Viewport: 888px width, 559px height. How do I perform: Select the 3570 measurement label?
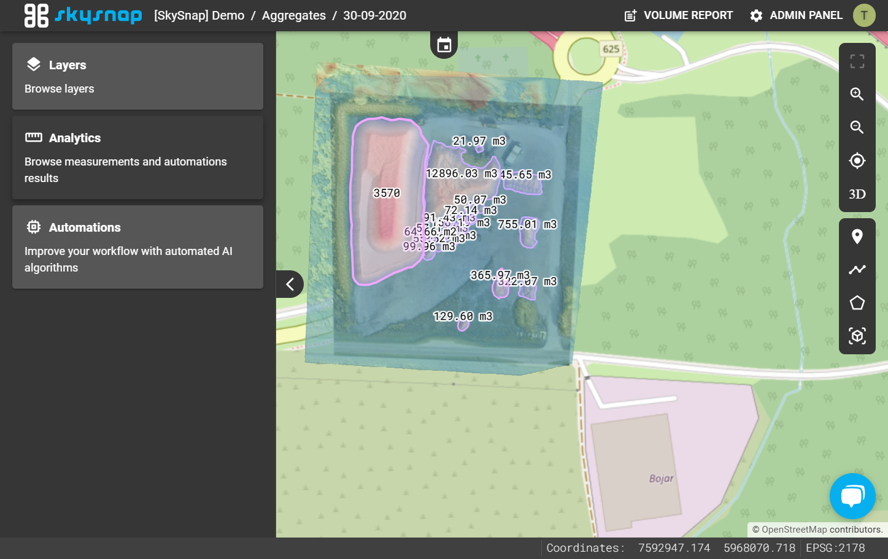[x=387, y=193]
